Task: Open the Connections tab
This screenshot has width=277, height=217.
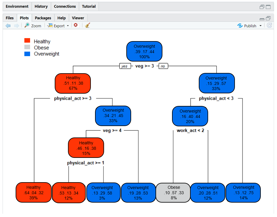Action: coord(65,6)
